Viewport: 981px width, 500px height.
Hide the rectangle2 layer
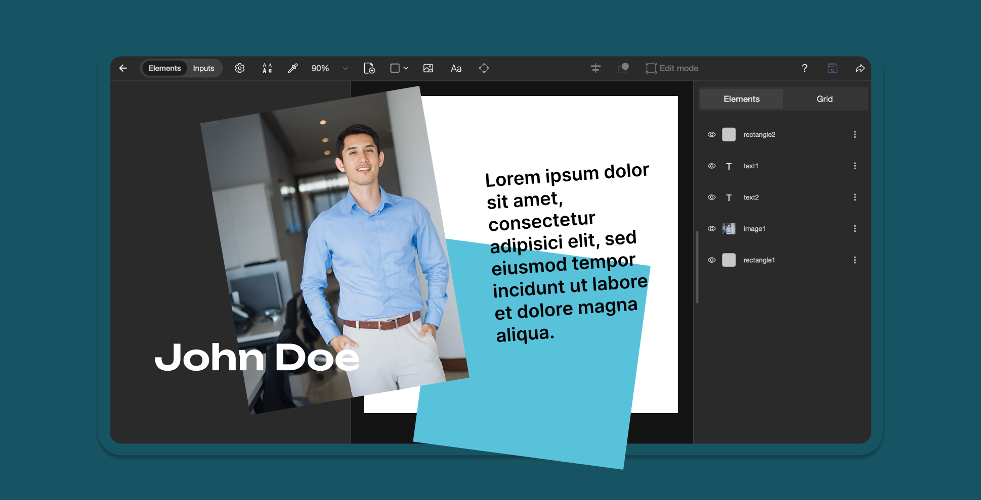(711, 135)
